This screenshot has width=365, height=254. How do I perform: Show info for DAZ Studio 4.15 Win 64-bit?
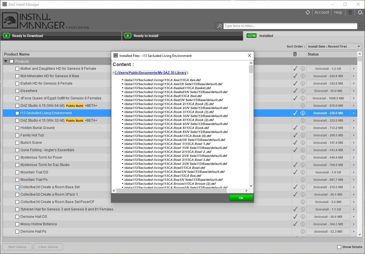coord(303,106)
